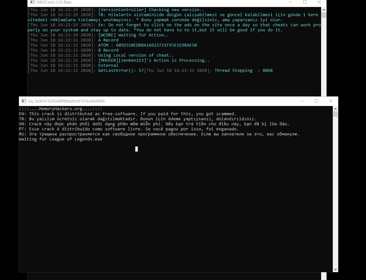The image size is (366, 280).
Task: Click 'Using Local version of cheat..' line
Action: (x=136, y=55)
